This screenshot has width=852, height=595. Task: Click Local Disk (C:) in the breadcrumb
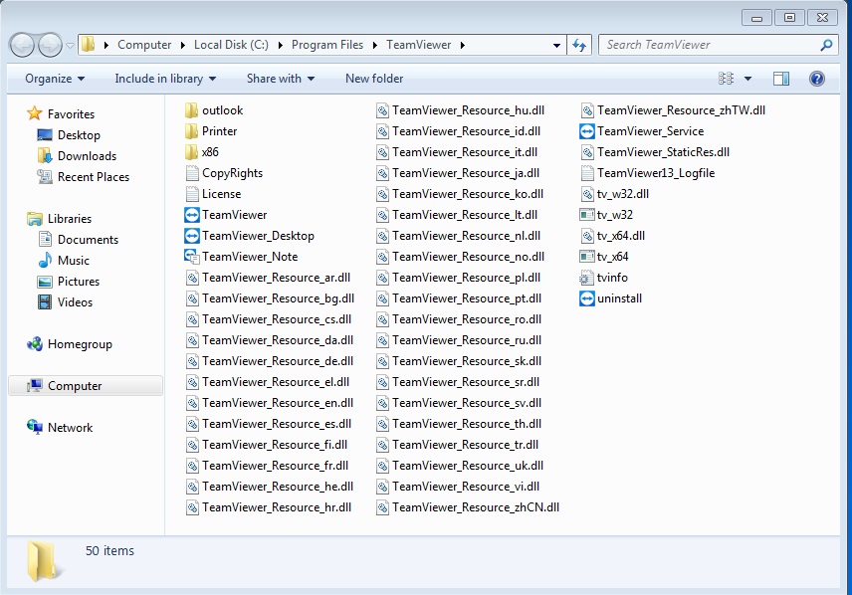(x=231, y=45)
